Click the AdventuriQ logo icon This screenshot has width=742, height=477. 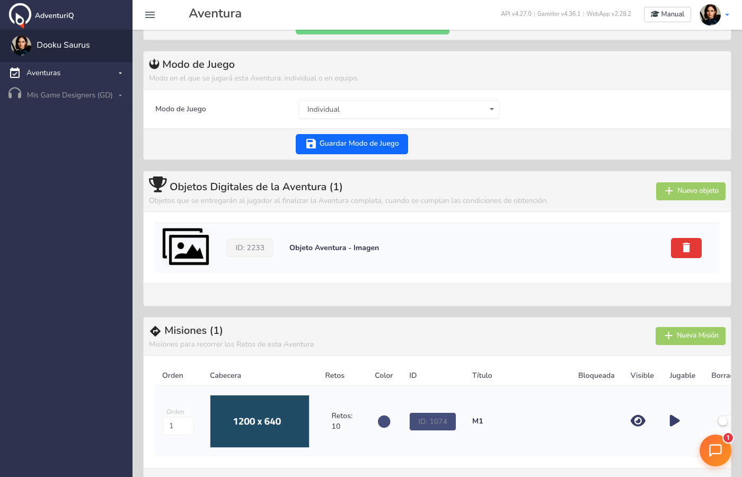pos(20,15)
